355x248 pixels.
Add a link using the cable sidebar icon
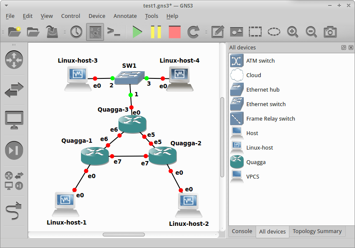13,209
